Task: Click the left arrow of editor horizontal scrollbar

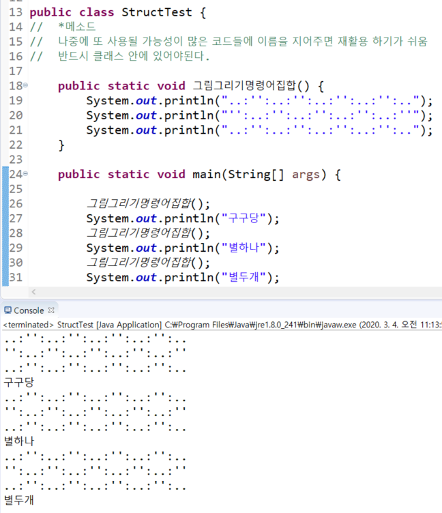Action: coord(33,291)
